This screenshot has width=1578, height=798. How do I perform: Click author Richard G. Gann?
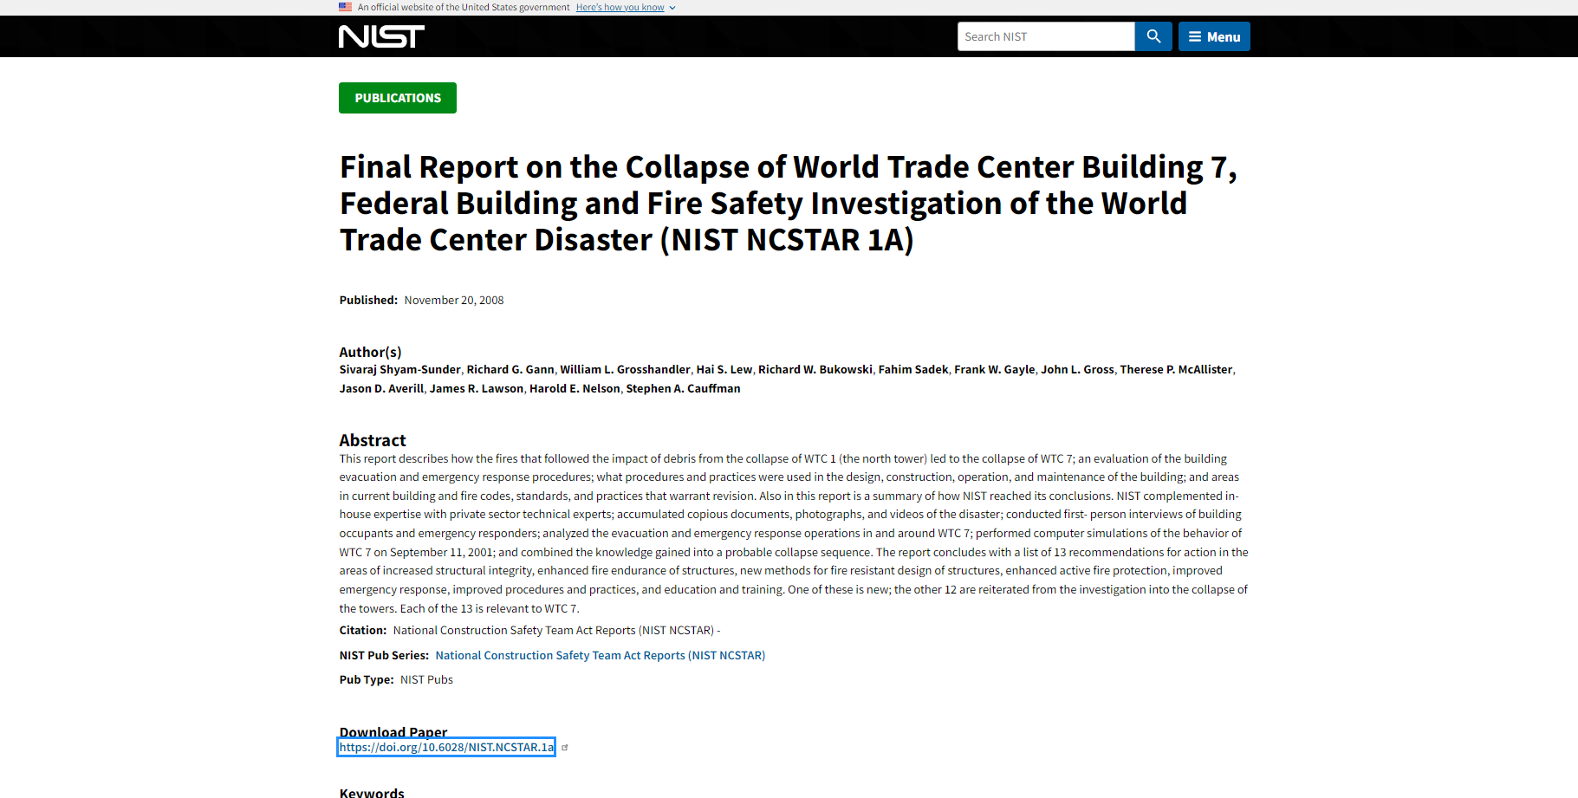coord(510,369)
